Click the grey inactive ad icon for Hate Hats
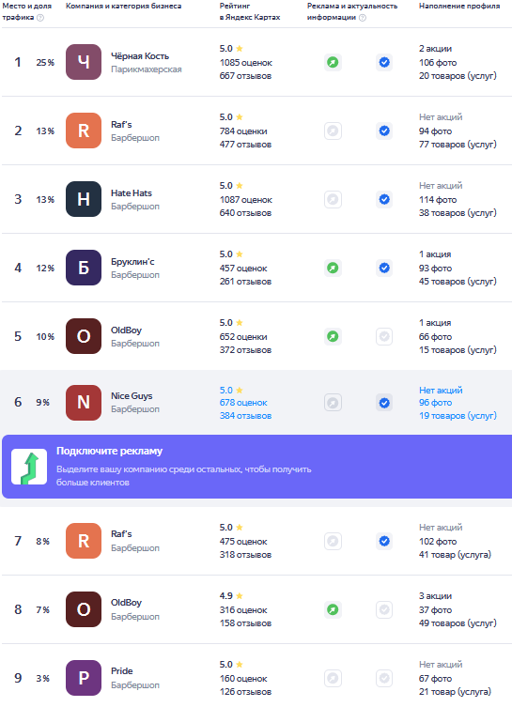 (333, 199)
